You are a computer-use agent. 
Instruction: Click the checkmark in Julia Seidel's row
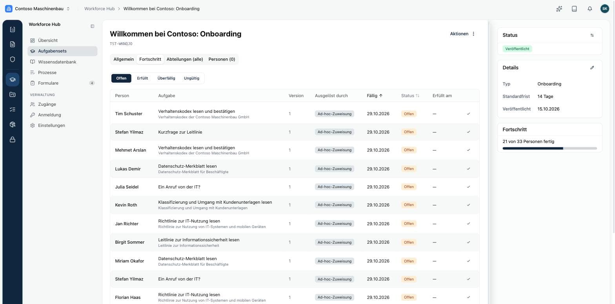click(468, 187)
